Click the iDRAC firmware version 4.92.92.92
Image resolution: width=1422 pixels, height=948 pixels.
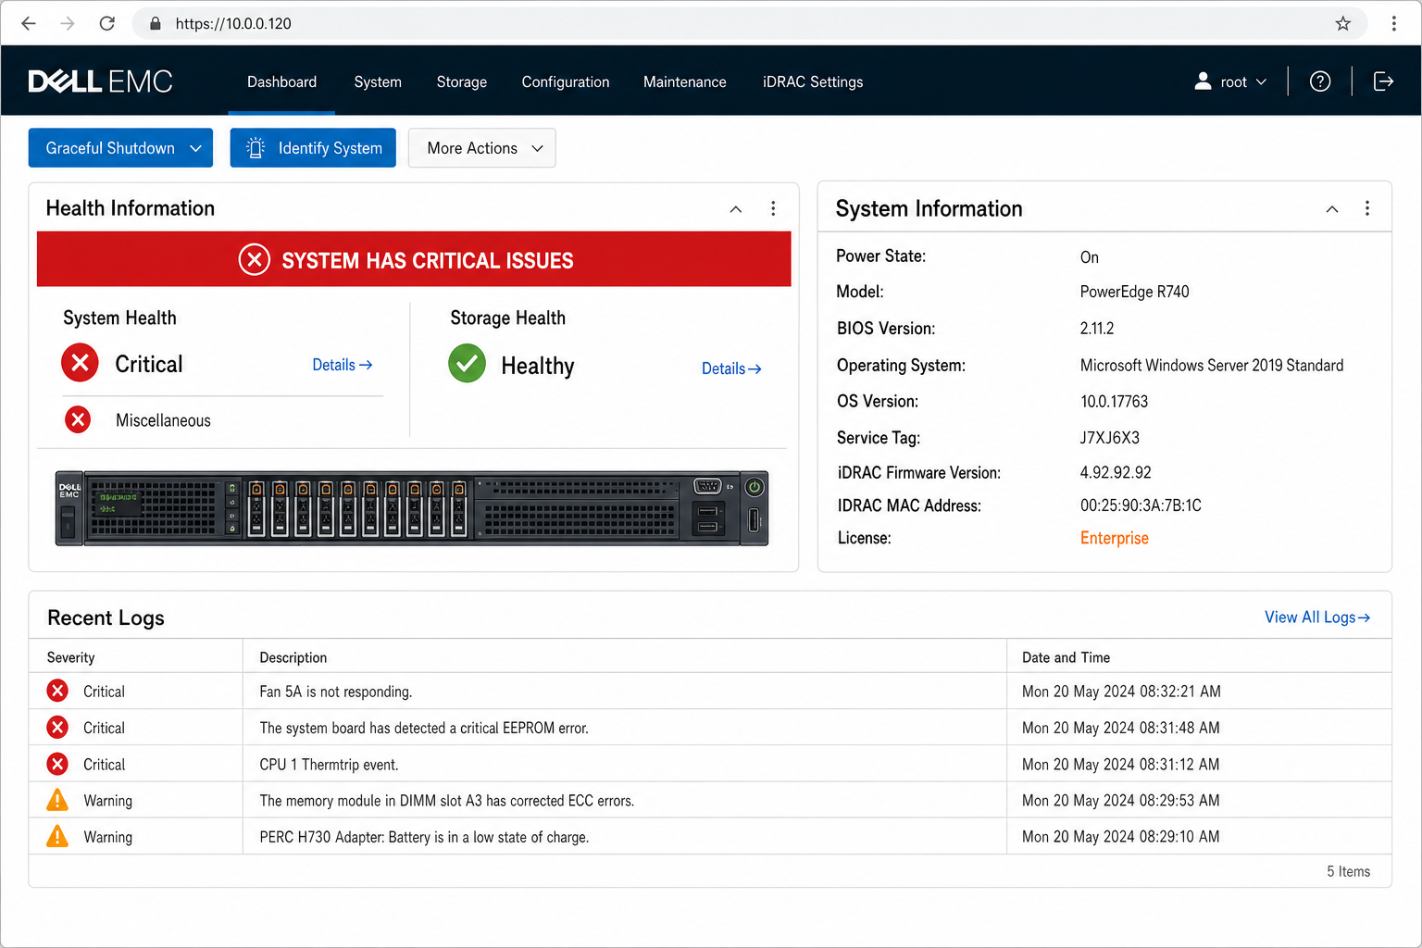tap(1116, 472)
